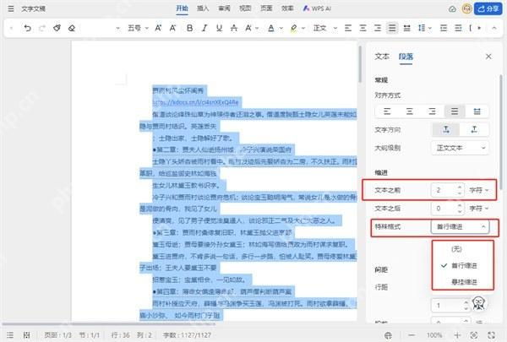Decrease font size with smaller A icon
Image resolution: width=507 pixels, height=342 pixels.
(172, 28)
